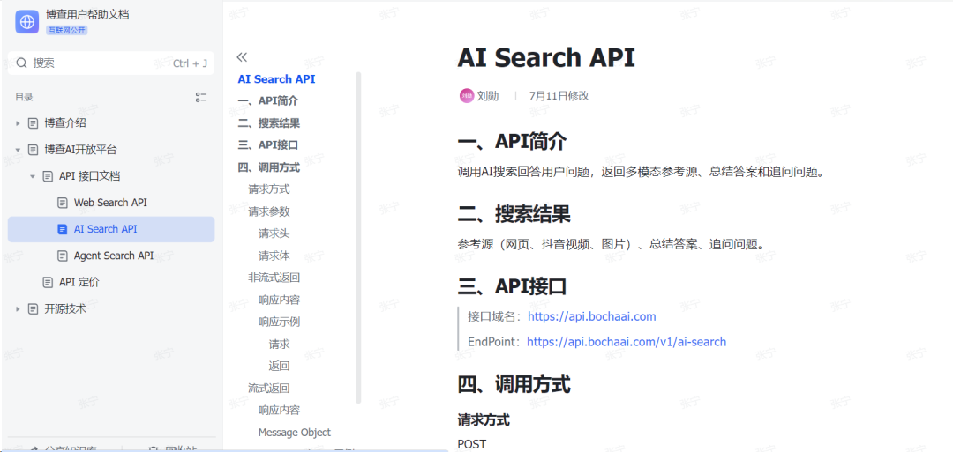Click the document icon next to API 定价
953x452 pixels.
pos(48,282)
